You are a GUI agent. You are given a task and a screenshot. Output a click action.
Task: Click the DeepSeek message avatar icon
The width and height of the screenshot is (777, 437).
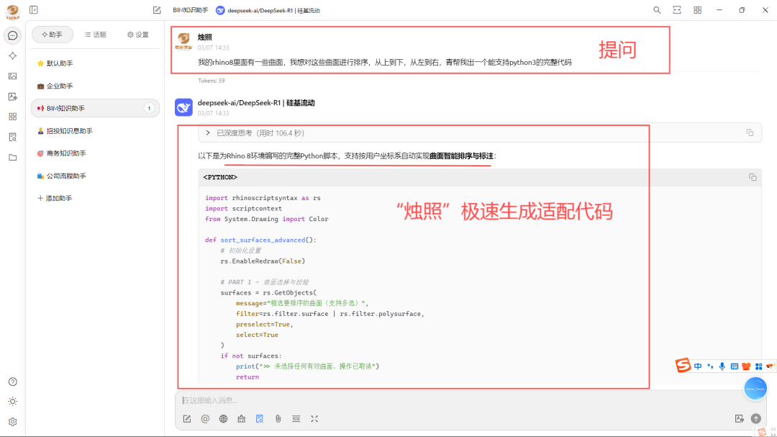pyautogui.click(x=184, y=107)
